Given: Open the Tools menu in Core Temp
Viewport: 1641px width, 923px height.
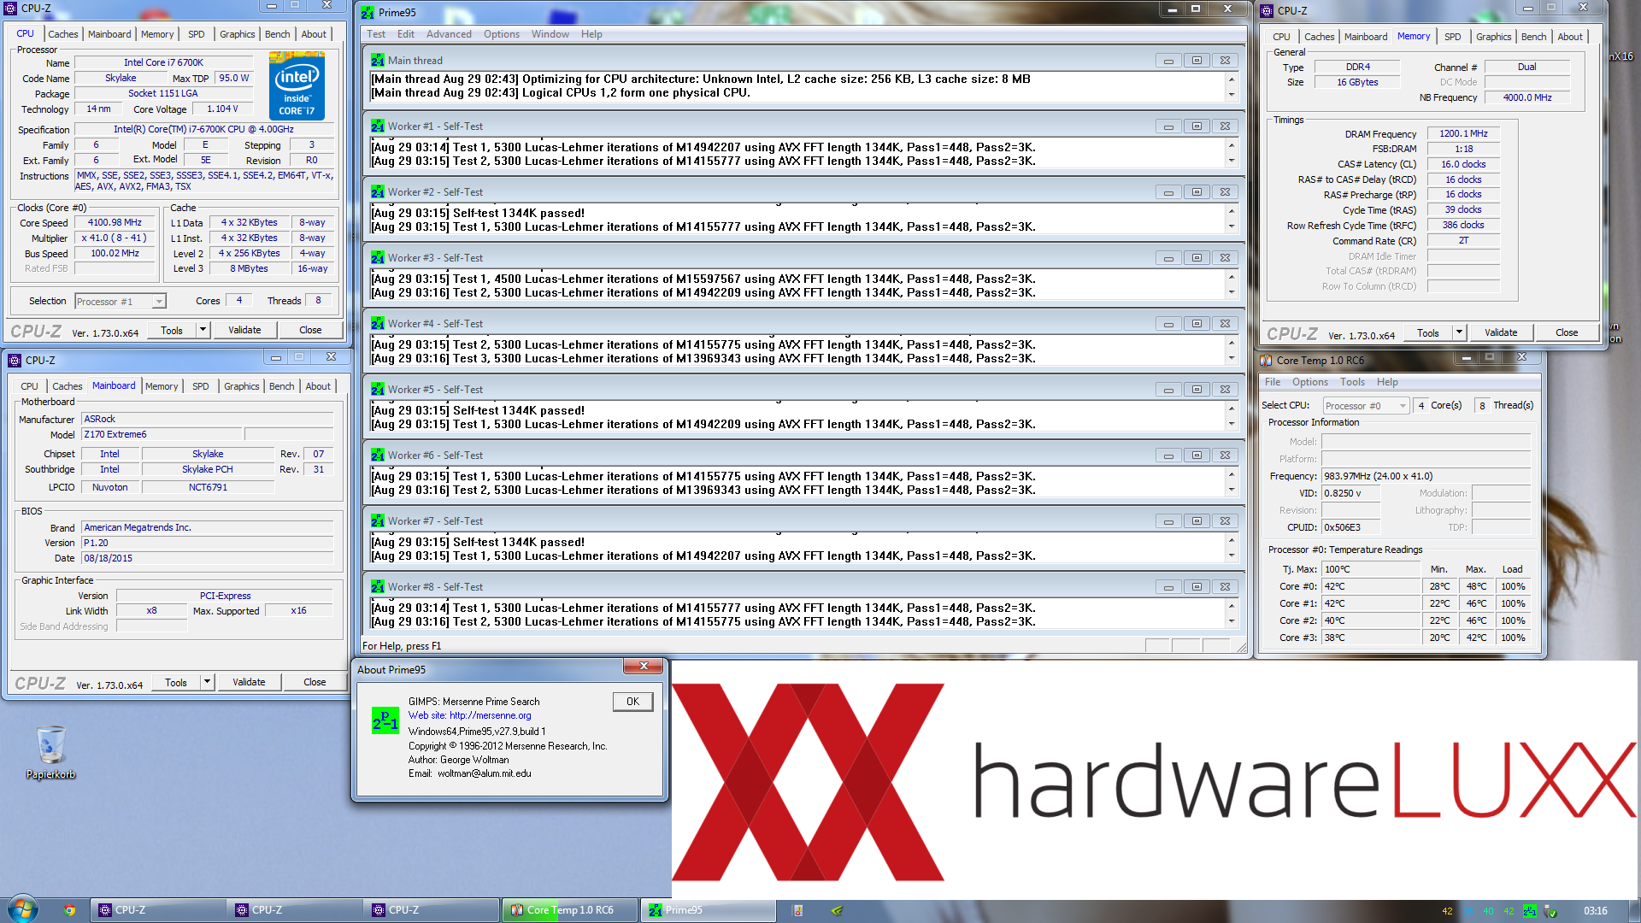Looking at the screenshot, I should coord(1352,382).
